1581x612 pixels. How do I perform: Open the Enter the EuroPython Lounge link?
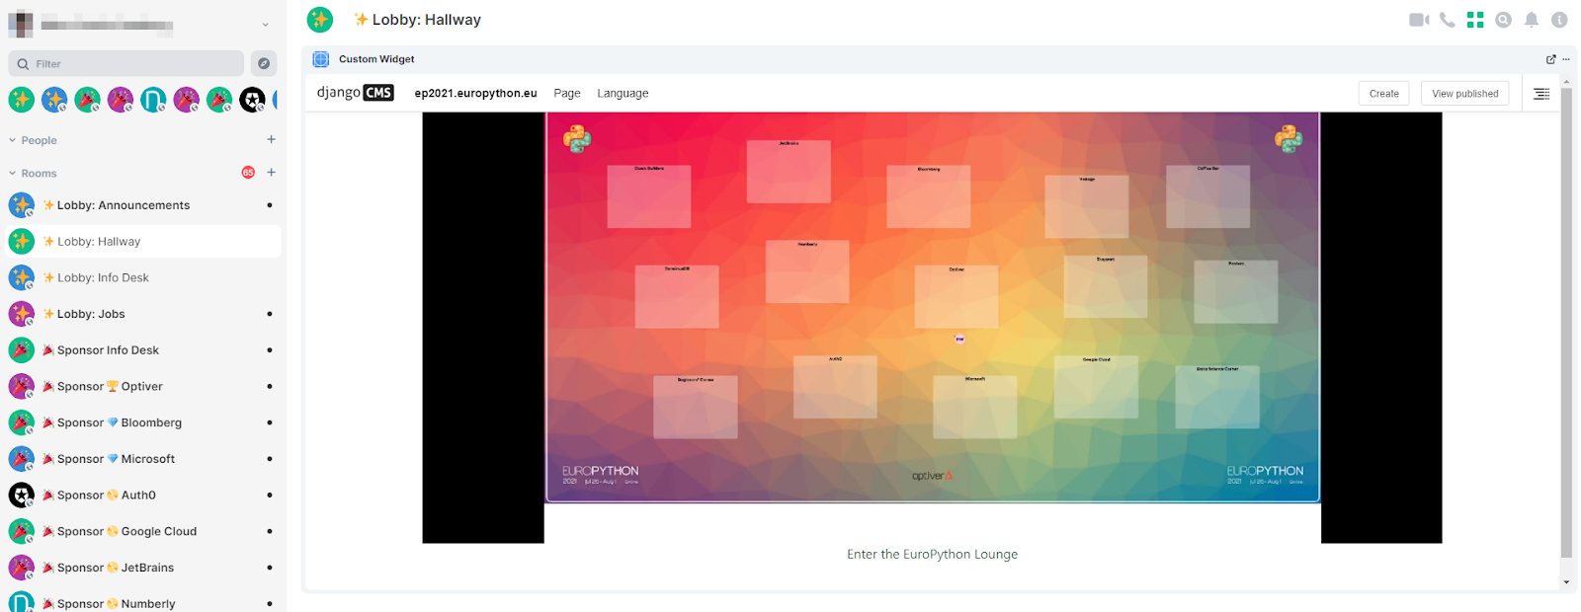point(932,555)
